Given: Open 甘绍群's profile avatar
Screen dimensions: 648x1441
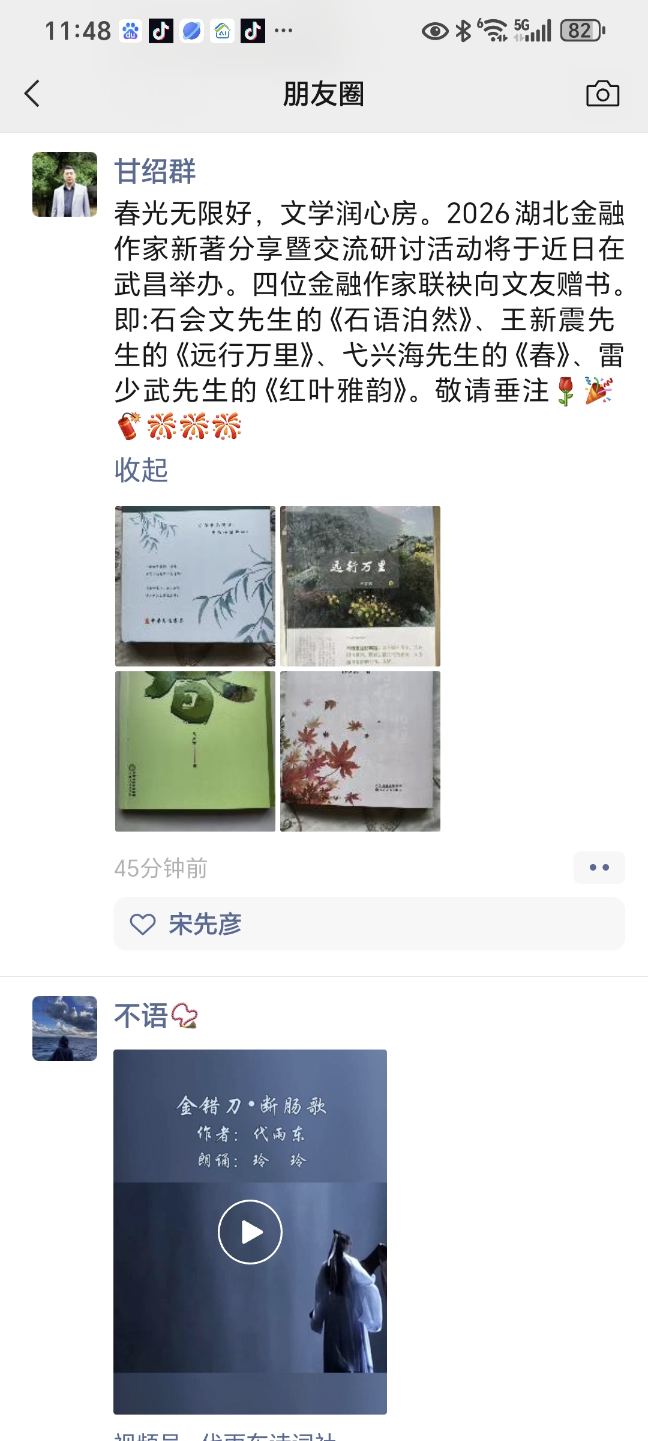Looking at the screenshot, I should point(65,184).
